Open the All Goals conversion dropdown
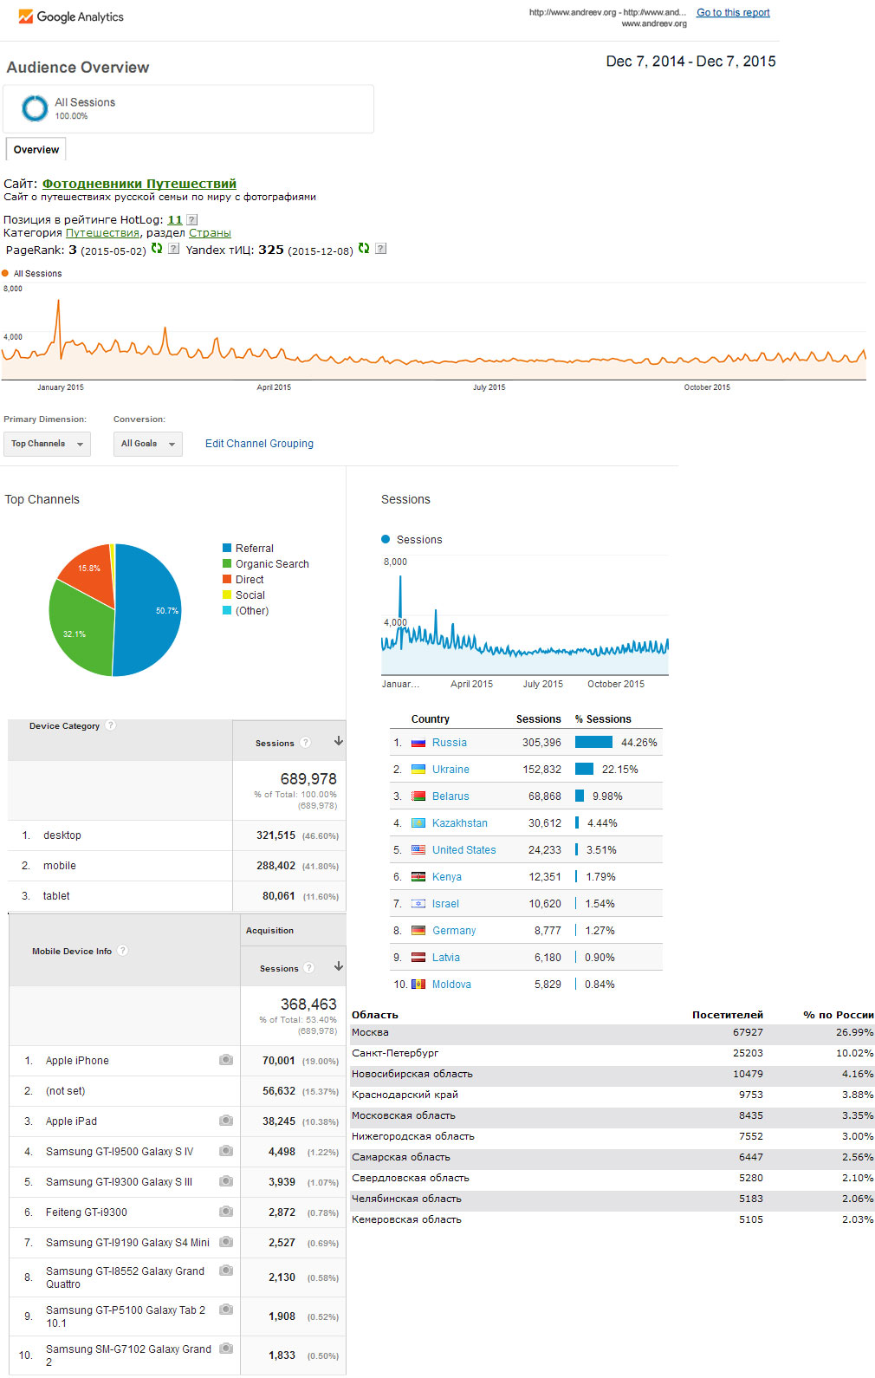Viewport: 875px width, 1378px height. pyautogui.click(x=147, y=444)
